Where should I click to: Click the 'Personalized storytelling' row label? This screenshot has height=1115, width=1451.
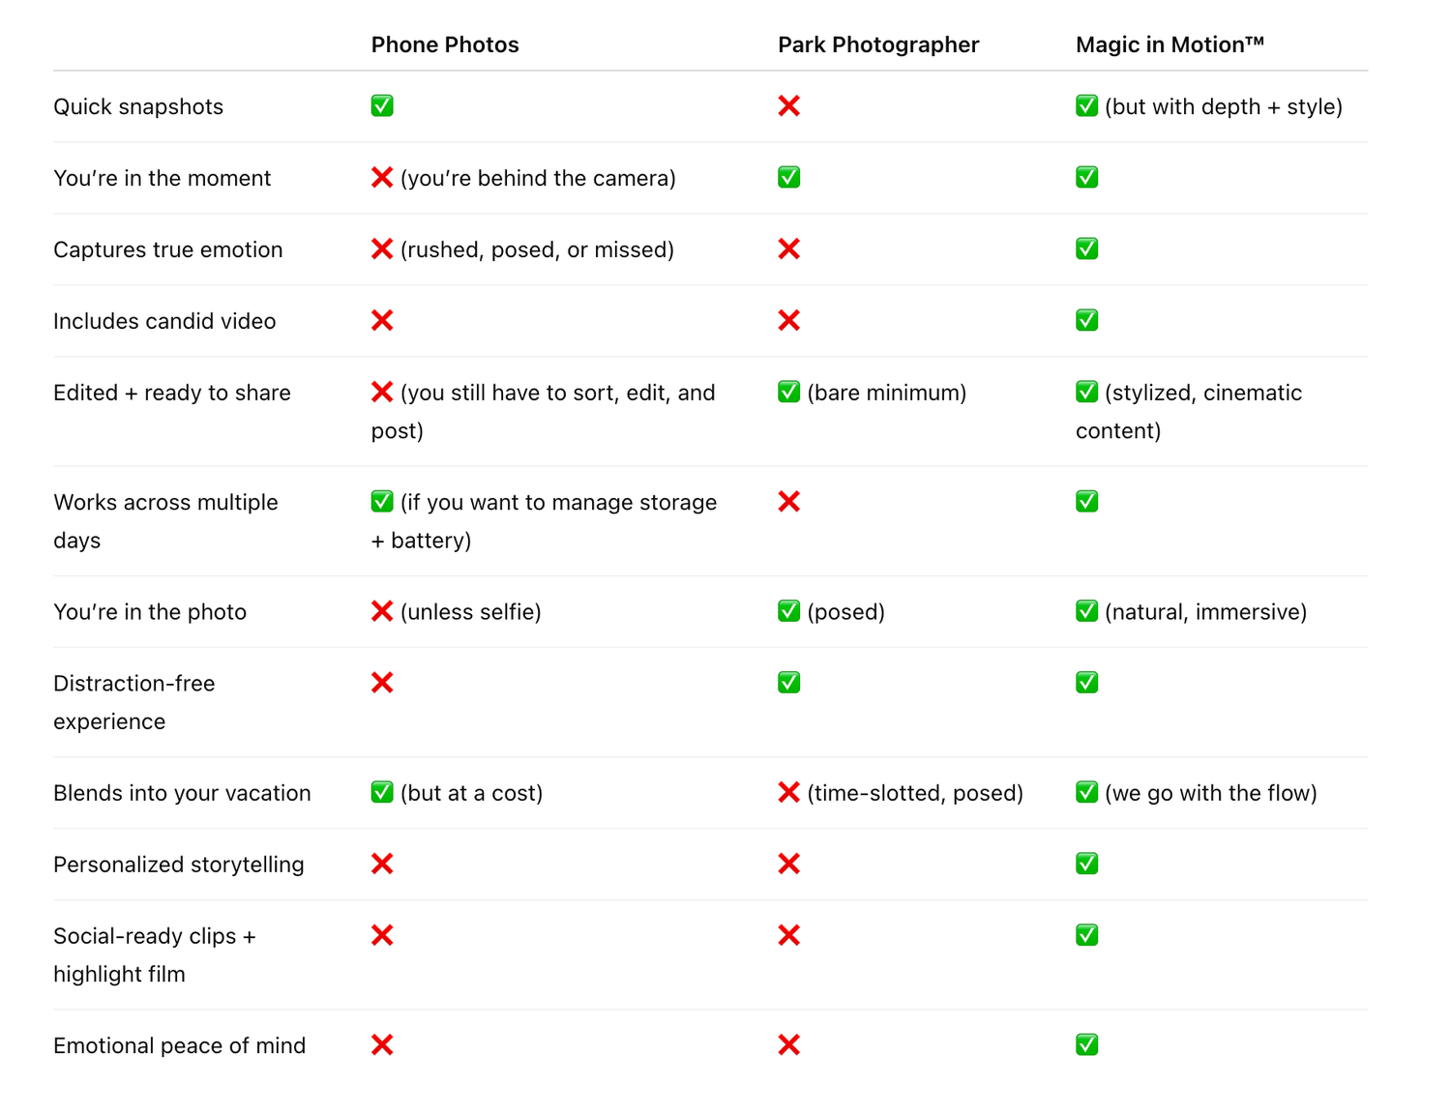[179, 865]
